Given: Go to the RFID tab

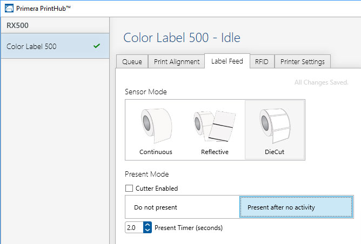Looking at the screenshot, I should pos(262,61).
